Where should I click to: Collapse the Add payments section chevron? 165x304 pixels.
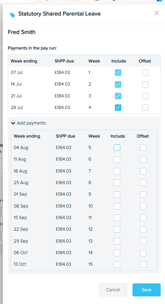[13, 123]
